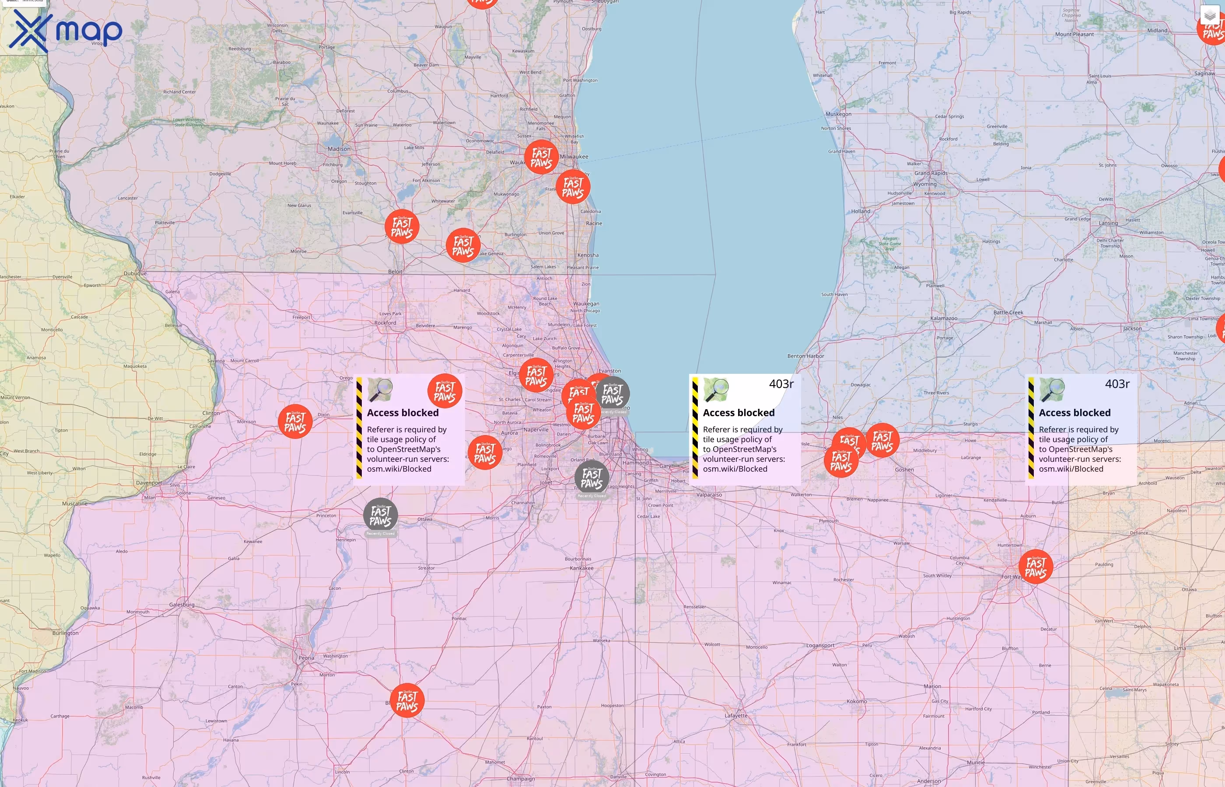
Task: Click the Kokomo city label
Action: [x=856, y=702]
